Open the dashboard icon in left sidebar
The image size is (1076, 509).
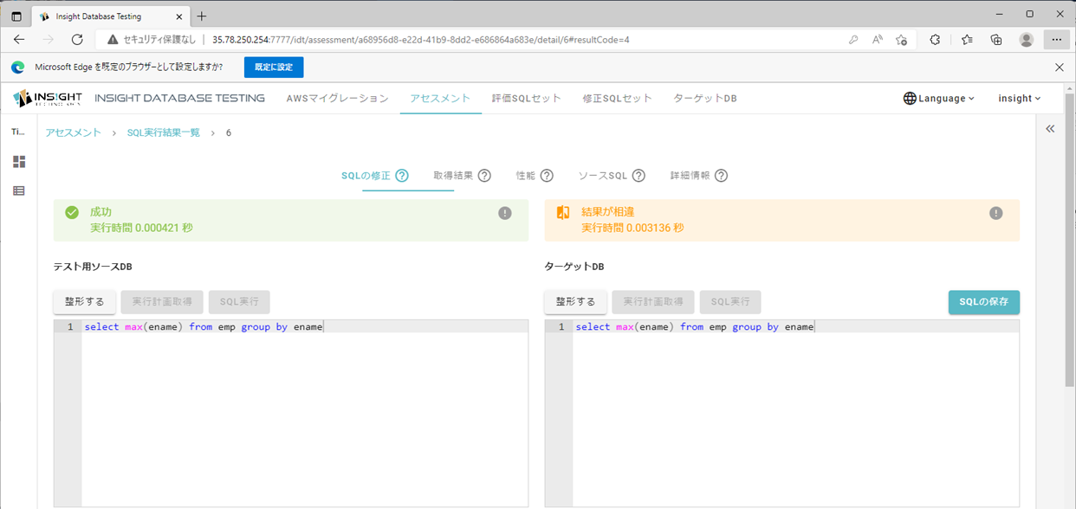click(19, 162)
